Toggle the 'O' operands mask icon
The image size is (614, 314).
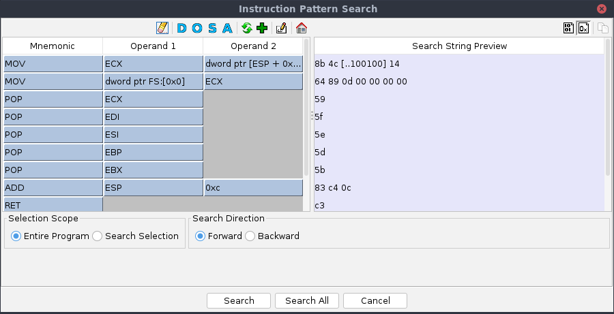196,28
